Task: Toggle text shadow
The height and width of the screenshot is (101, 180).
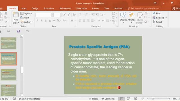Action: 50,20
